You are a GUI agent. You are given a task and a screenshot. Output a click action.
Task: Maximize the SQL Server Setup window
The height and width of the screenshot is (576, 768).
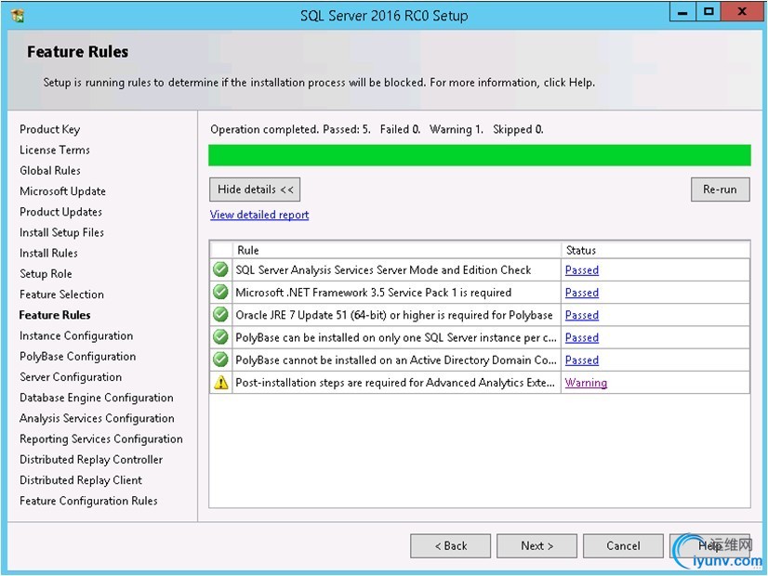pyautogui.click(x=708, y=12)
